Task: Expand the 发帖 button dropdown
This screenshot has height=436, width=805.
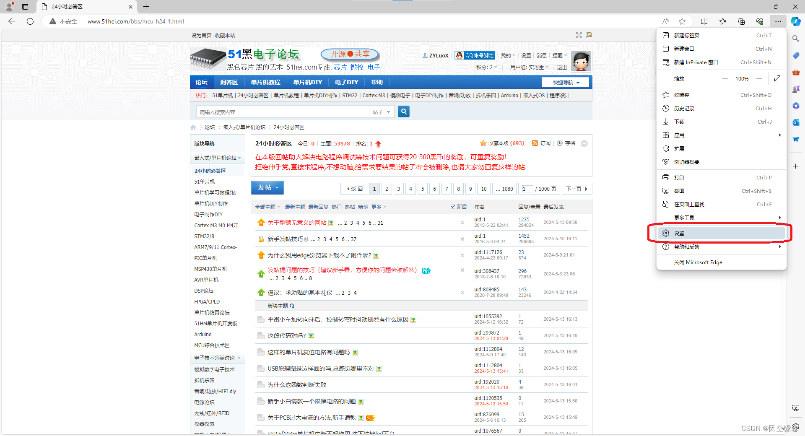Action: coord(277,188)
